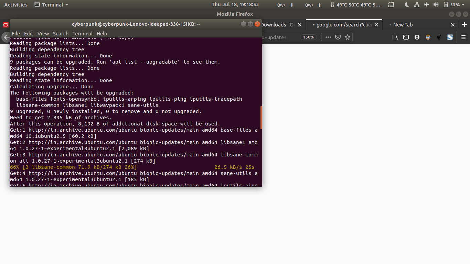Image resolution: width=470 pixels, height=264 pixels.
Task: Bookmark this page with star icon
Action: click(x=348, y=37)
